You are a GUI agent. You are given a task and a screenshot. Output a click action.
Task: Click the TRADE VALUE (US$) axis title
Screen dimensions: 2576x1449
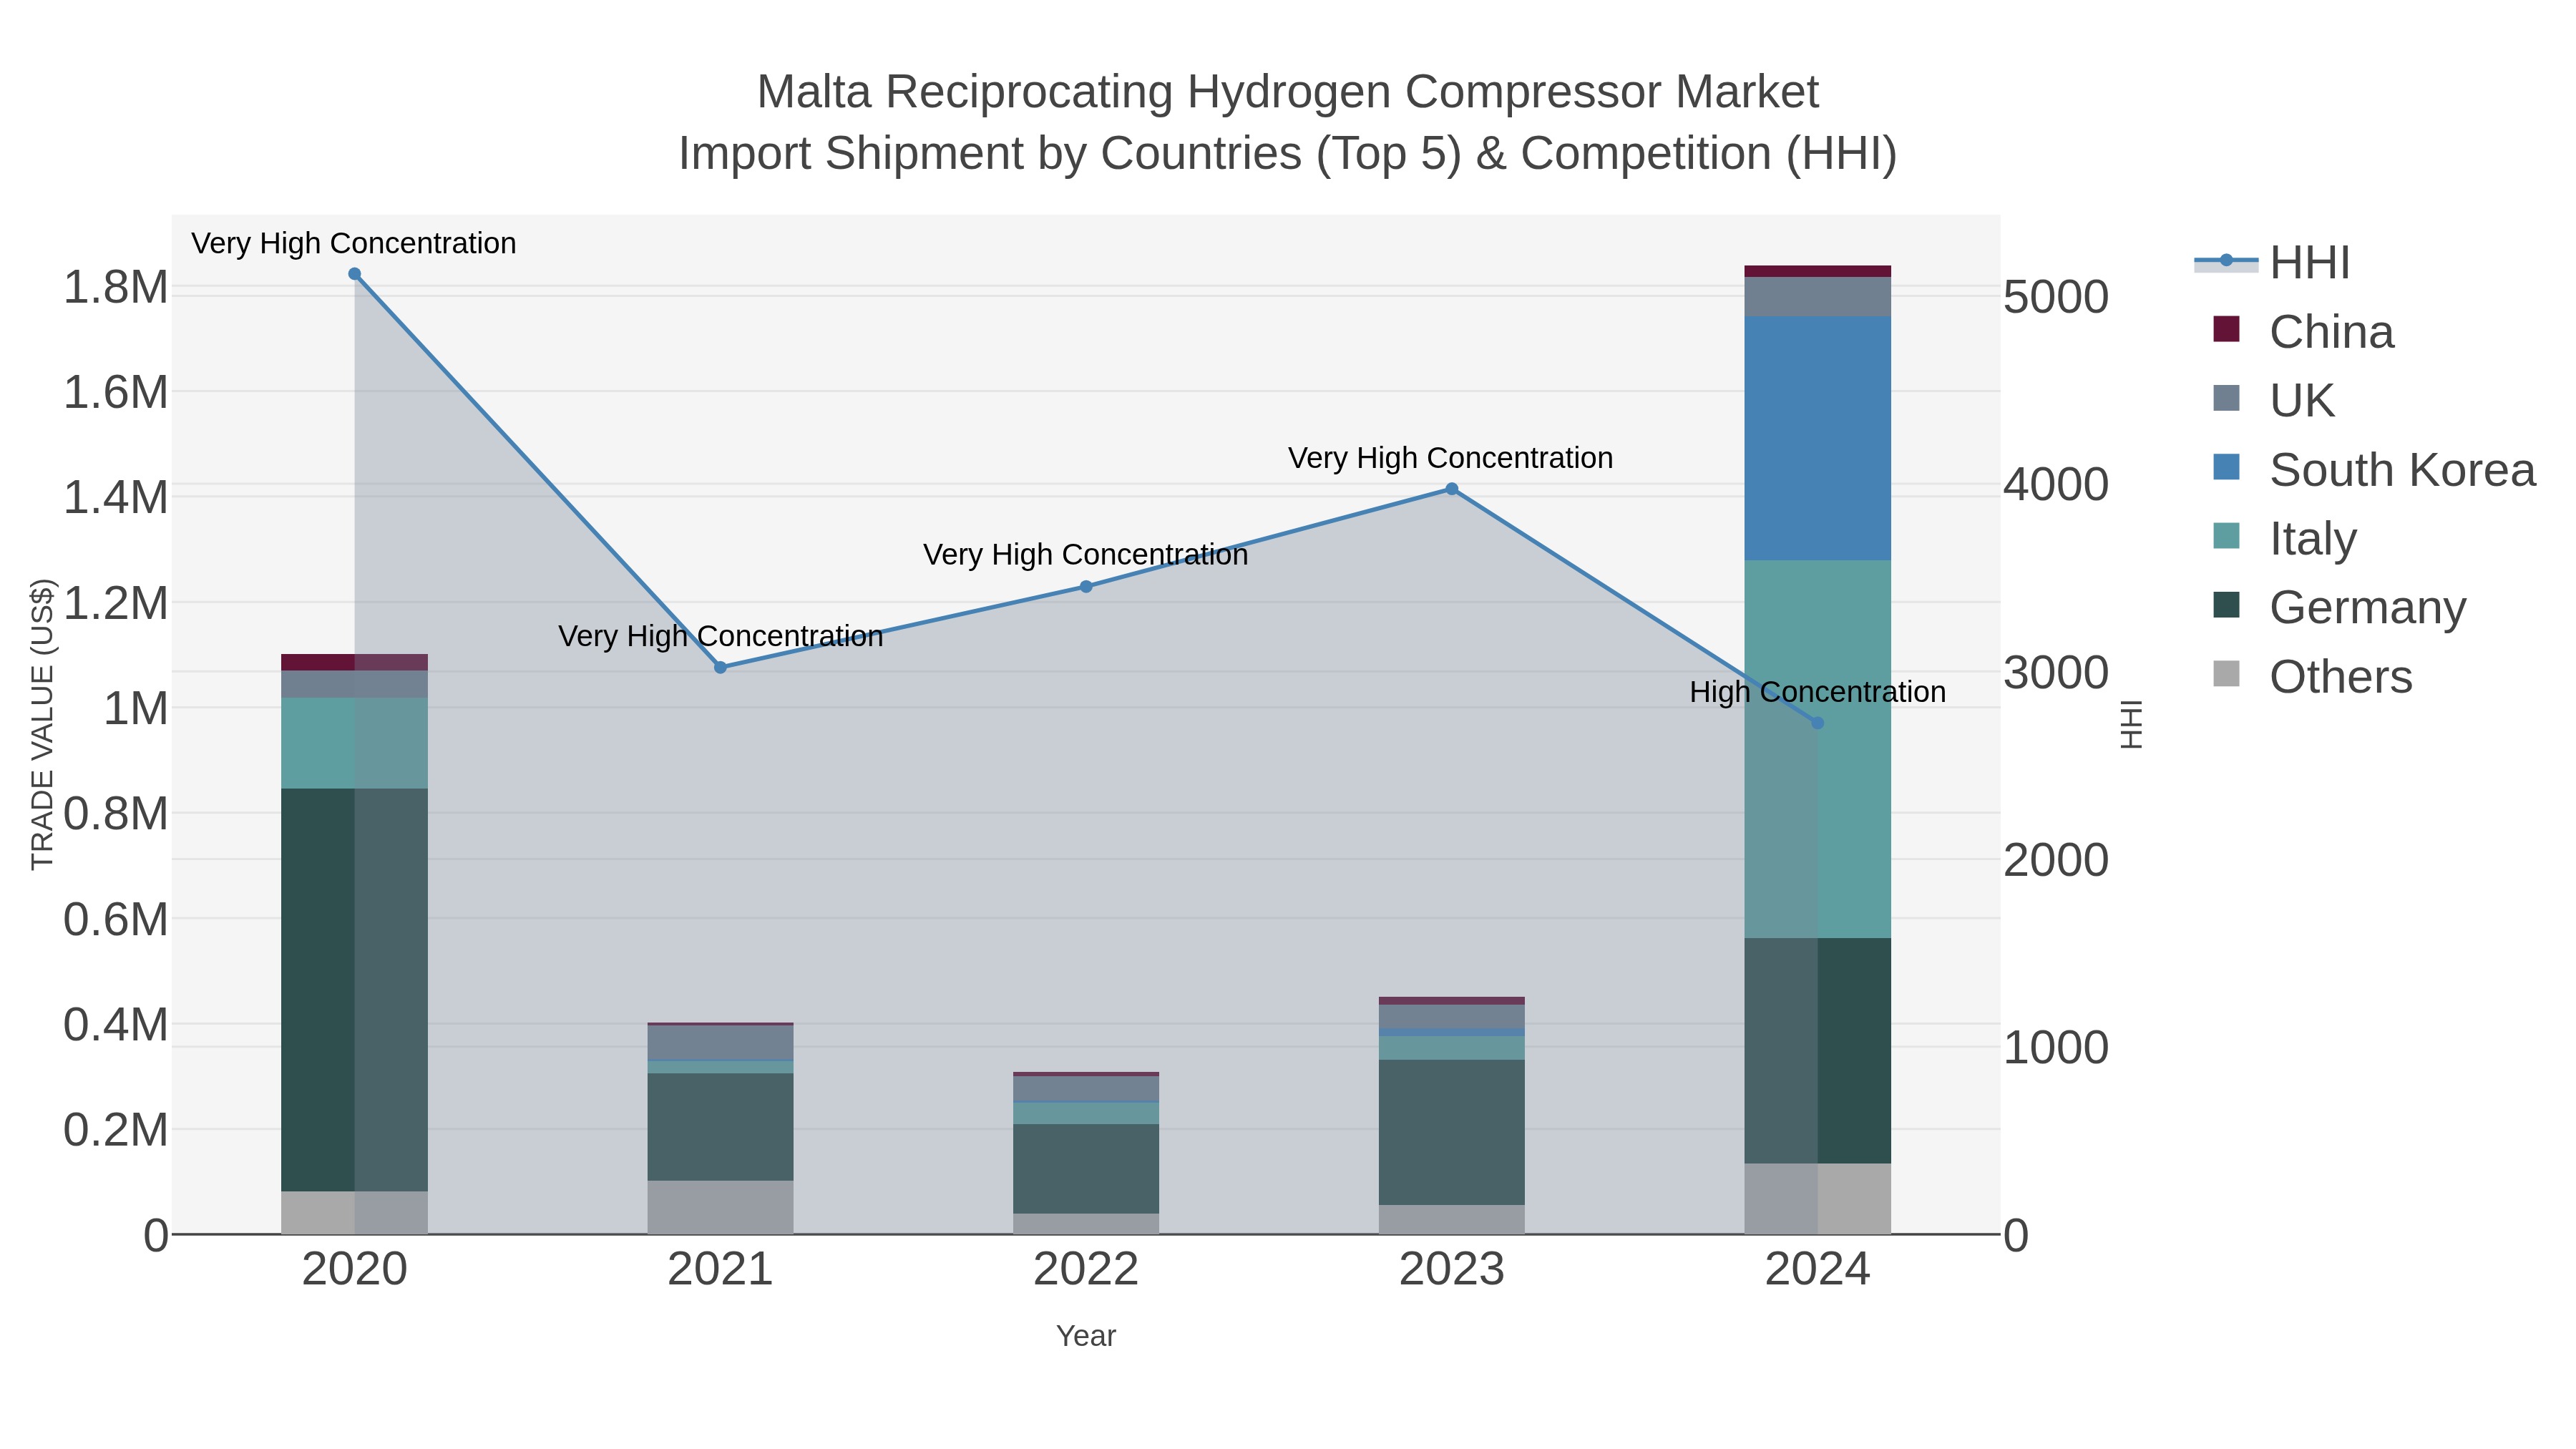[x=42, y=724]
